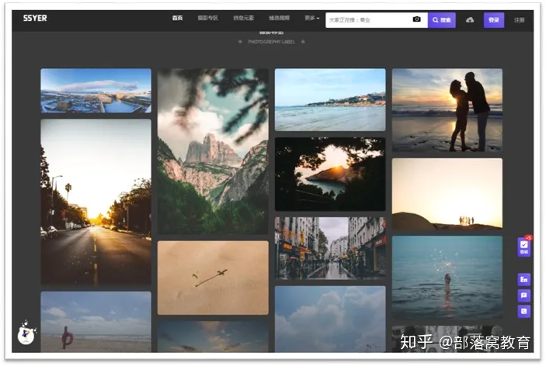The height and width of the screenshot is (366, 546).
Task: Click the 注册 register link
Action: tap(519, 20)
